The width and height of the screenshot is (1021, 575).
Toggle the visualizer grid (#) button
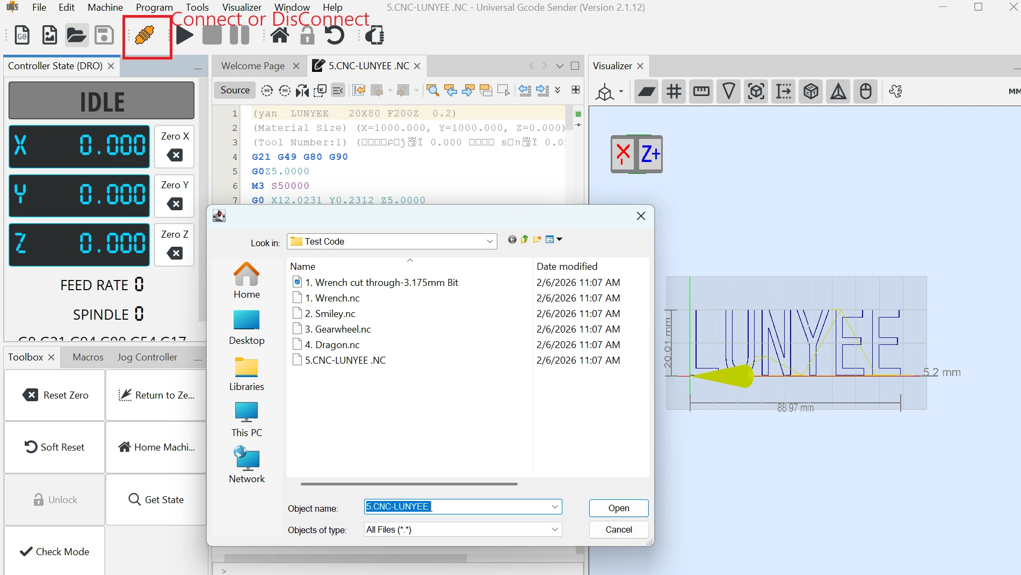click(674, 91)
